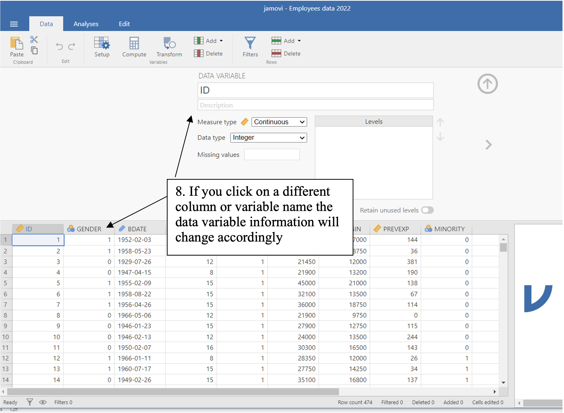Click vertical scrollbar down arrow
Image resolution: width=564 pixels, height=413 pixels.
pos(503,383)
